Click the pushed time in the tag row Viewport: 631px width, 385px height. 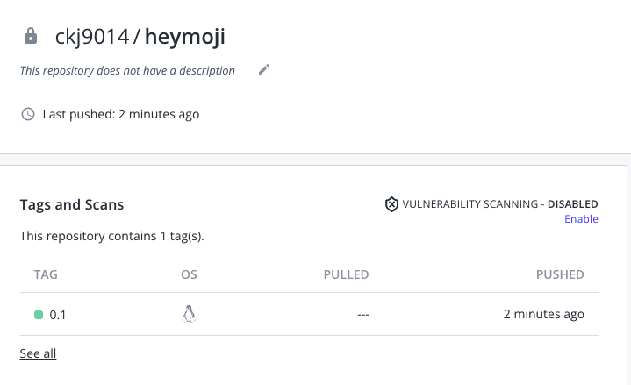tap(544, 314)
